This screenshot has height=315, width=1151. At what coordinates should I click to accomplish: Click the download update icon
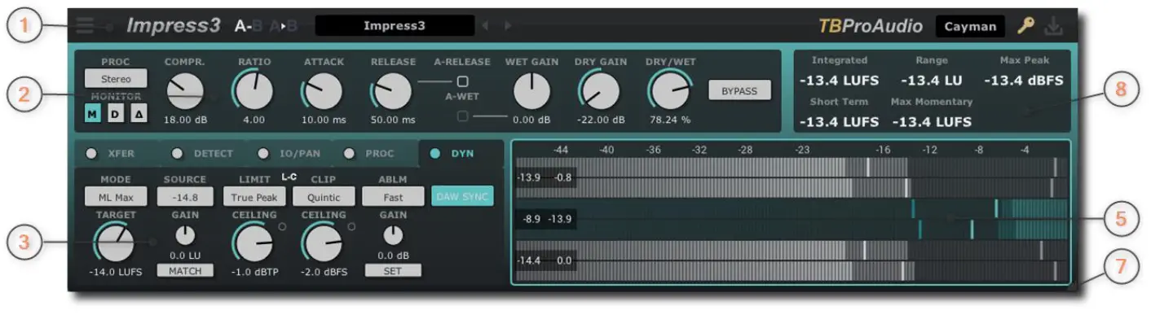tap(1054, 26)
